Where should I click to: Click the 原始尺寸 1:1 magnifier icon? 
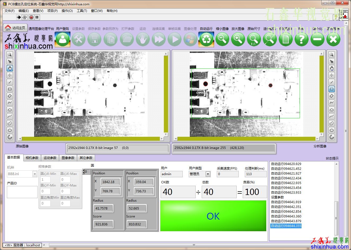(254, 39)
